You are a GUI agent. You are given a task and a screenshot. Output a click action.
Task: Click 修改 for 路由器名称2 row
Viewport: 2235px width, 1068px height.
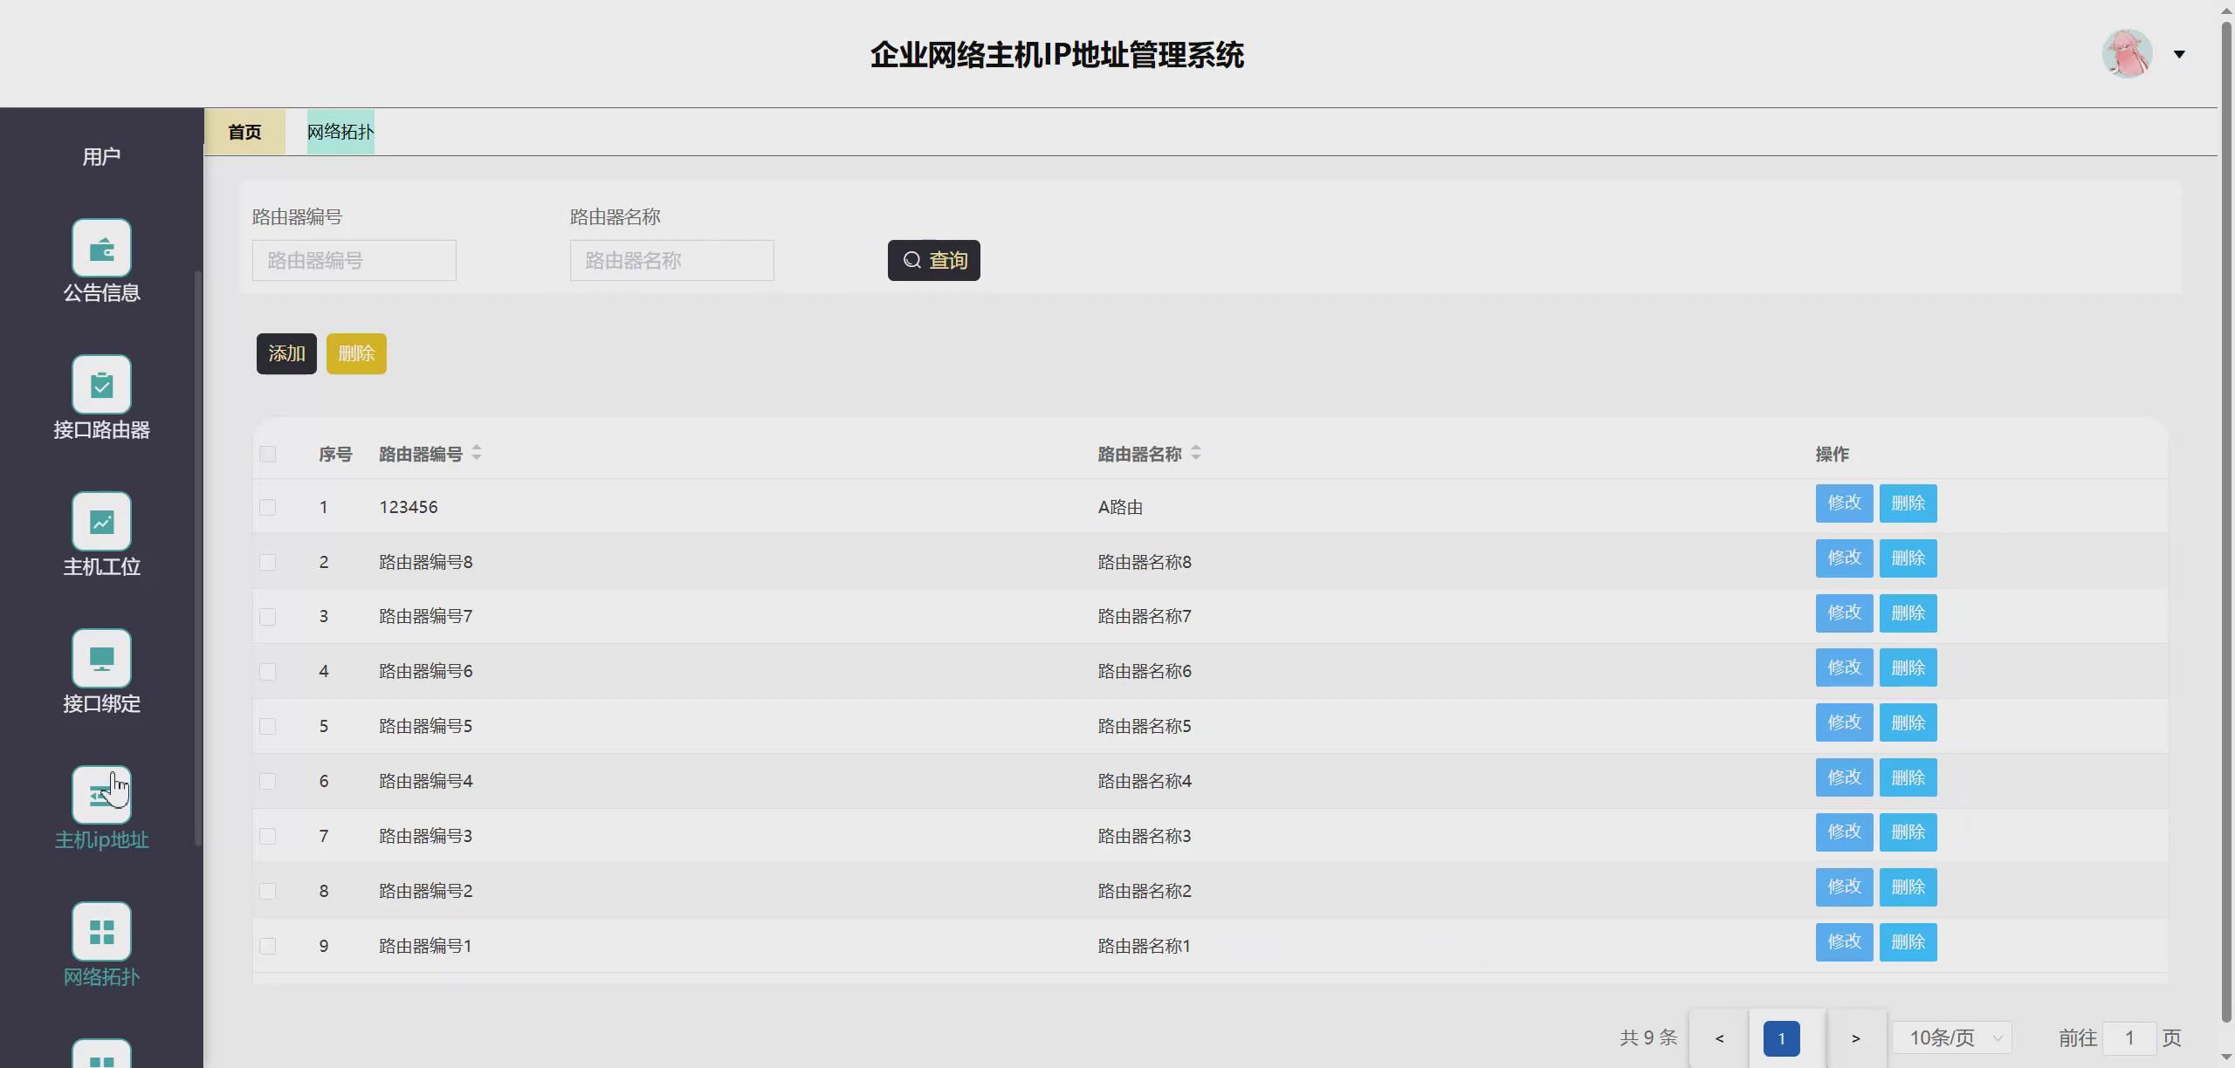1844,887
